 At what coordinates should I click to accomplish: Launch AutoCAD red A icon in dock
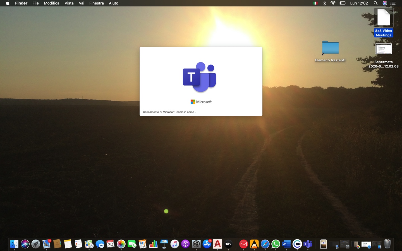pos(217,244)
